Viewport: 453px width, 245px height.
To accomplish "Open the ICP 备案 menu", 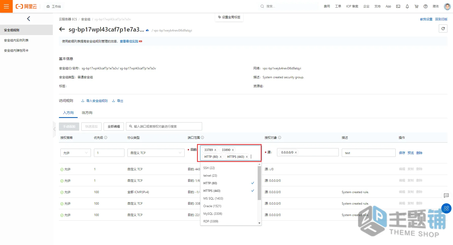I will coord(352,6).
